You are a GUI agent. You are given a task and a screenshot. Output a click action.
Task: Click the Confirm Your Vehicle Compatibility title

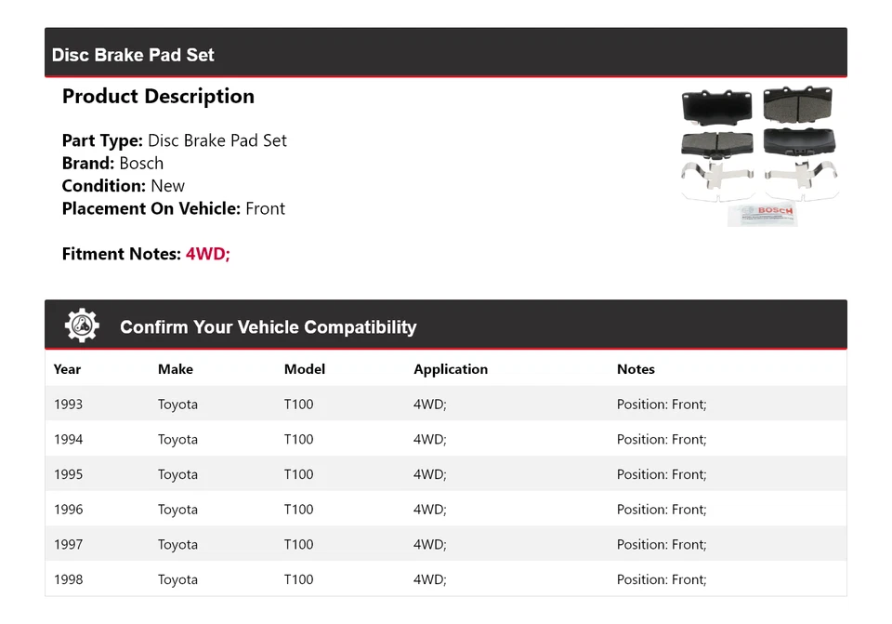click(268, 327)
